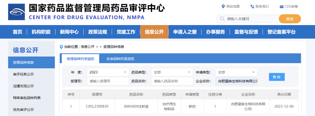Open 网站地图 link
The width and height of the screenshot is (315, 116).
pos(233,6)
